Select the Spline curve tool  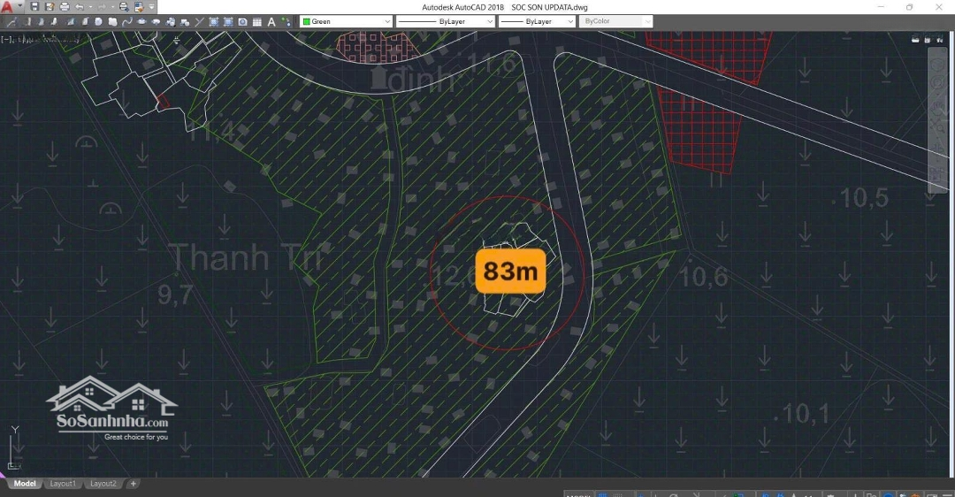click(x=126, y=21)
